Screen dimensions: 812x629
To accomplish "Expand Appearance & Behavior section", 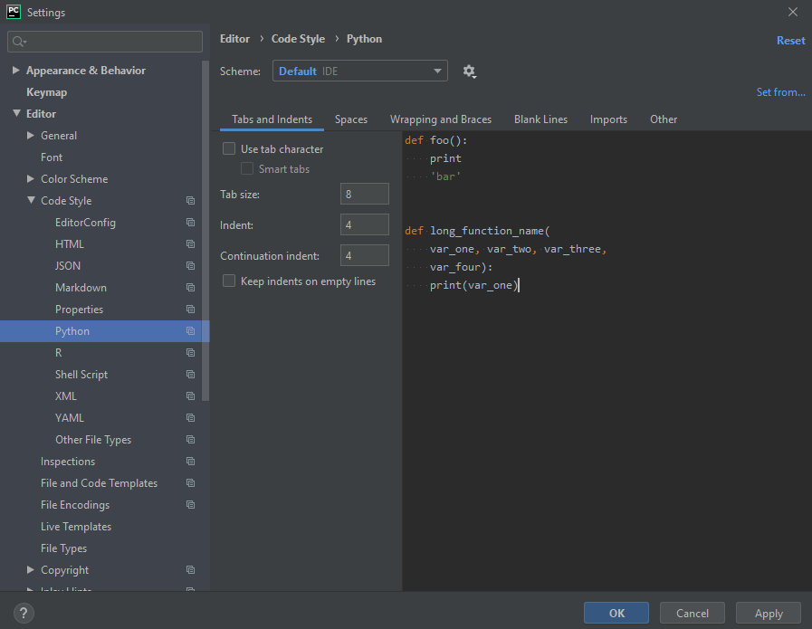I will 16,70.
